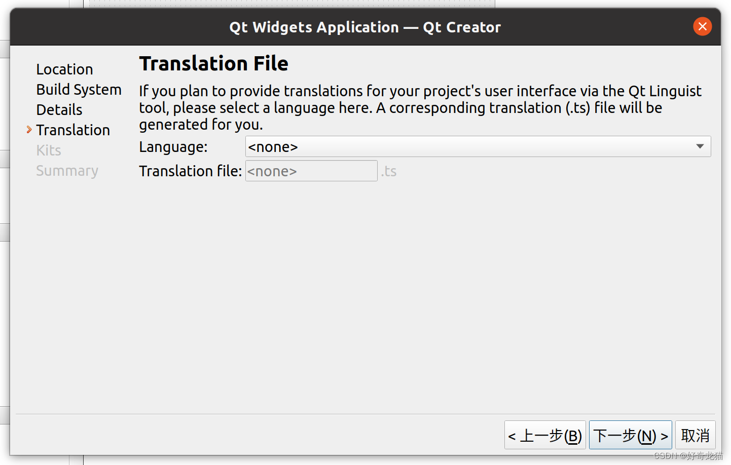Click the 'Translation file:' label

click(191, 171)
